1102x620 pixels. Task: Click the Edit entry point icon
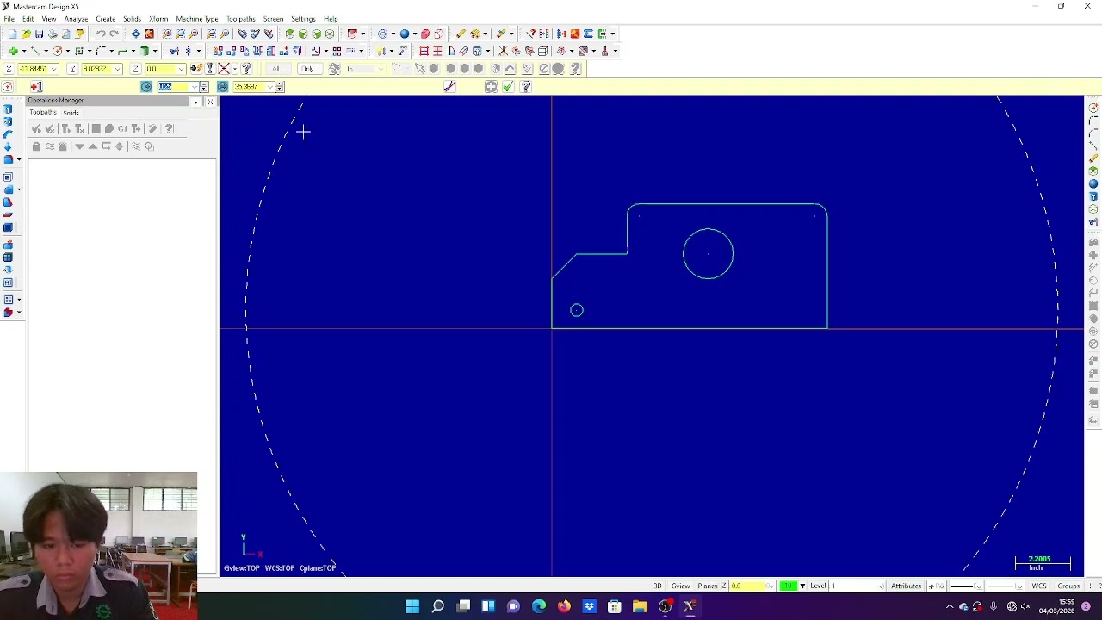[36, 86]
